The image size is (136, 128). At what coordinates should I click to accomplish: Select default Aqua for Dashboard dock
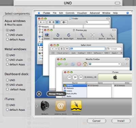7,89
